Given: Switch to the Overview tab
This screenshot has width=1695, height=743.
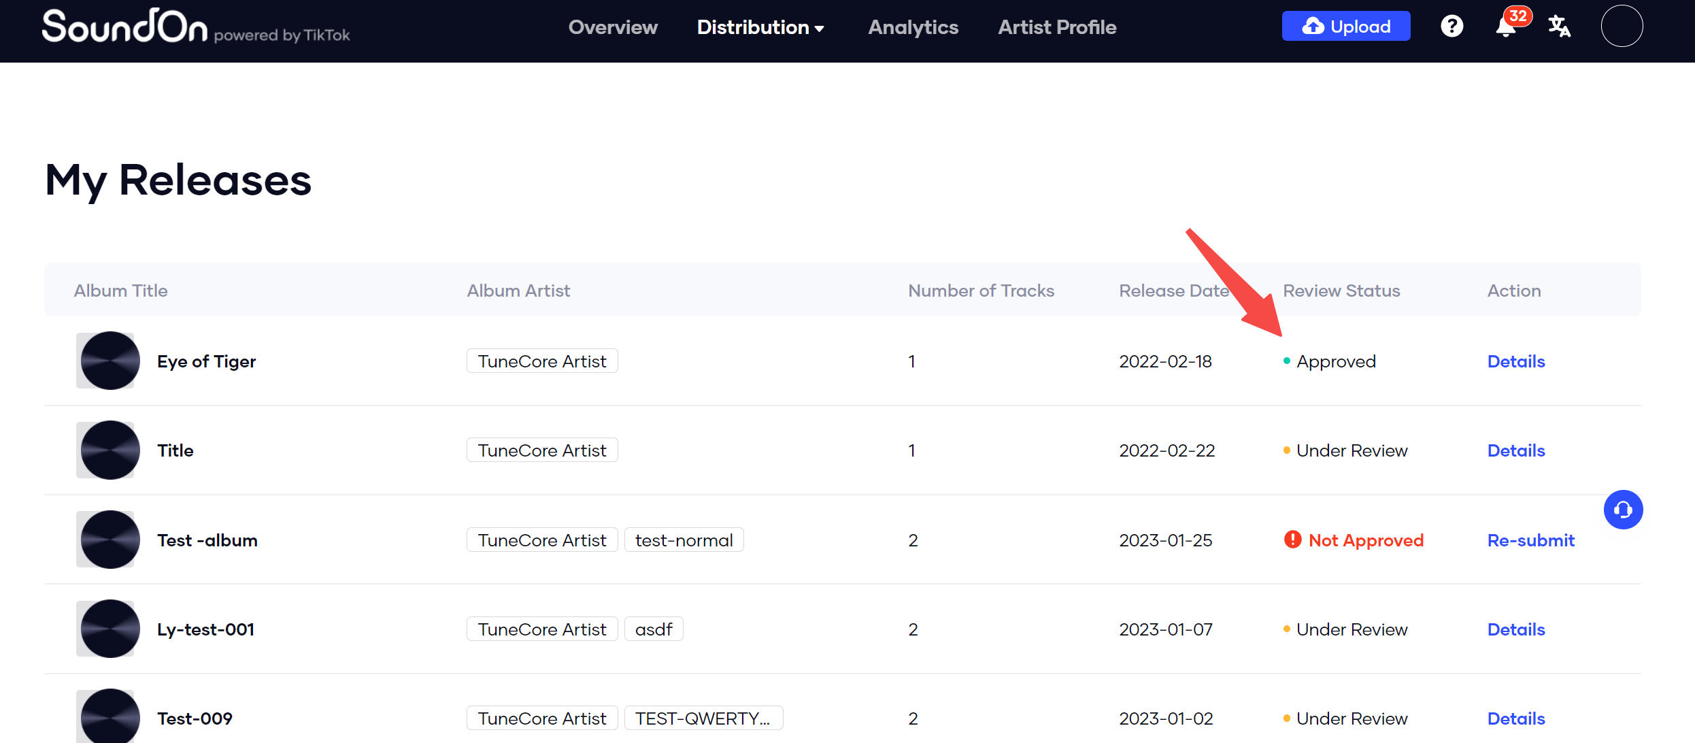Looking at the screenshot, I should (613, 27).
